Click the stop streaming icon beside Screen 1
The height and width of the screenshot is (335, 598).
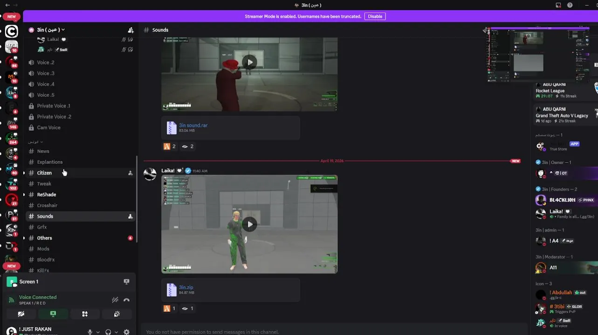coord(126,281)
